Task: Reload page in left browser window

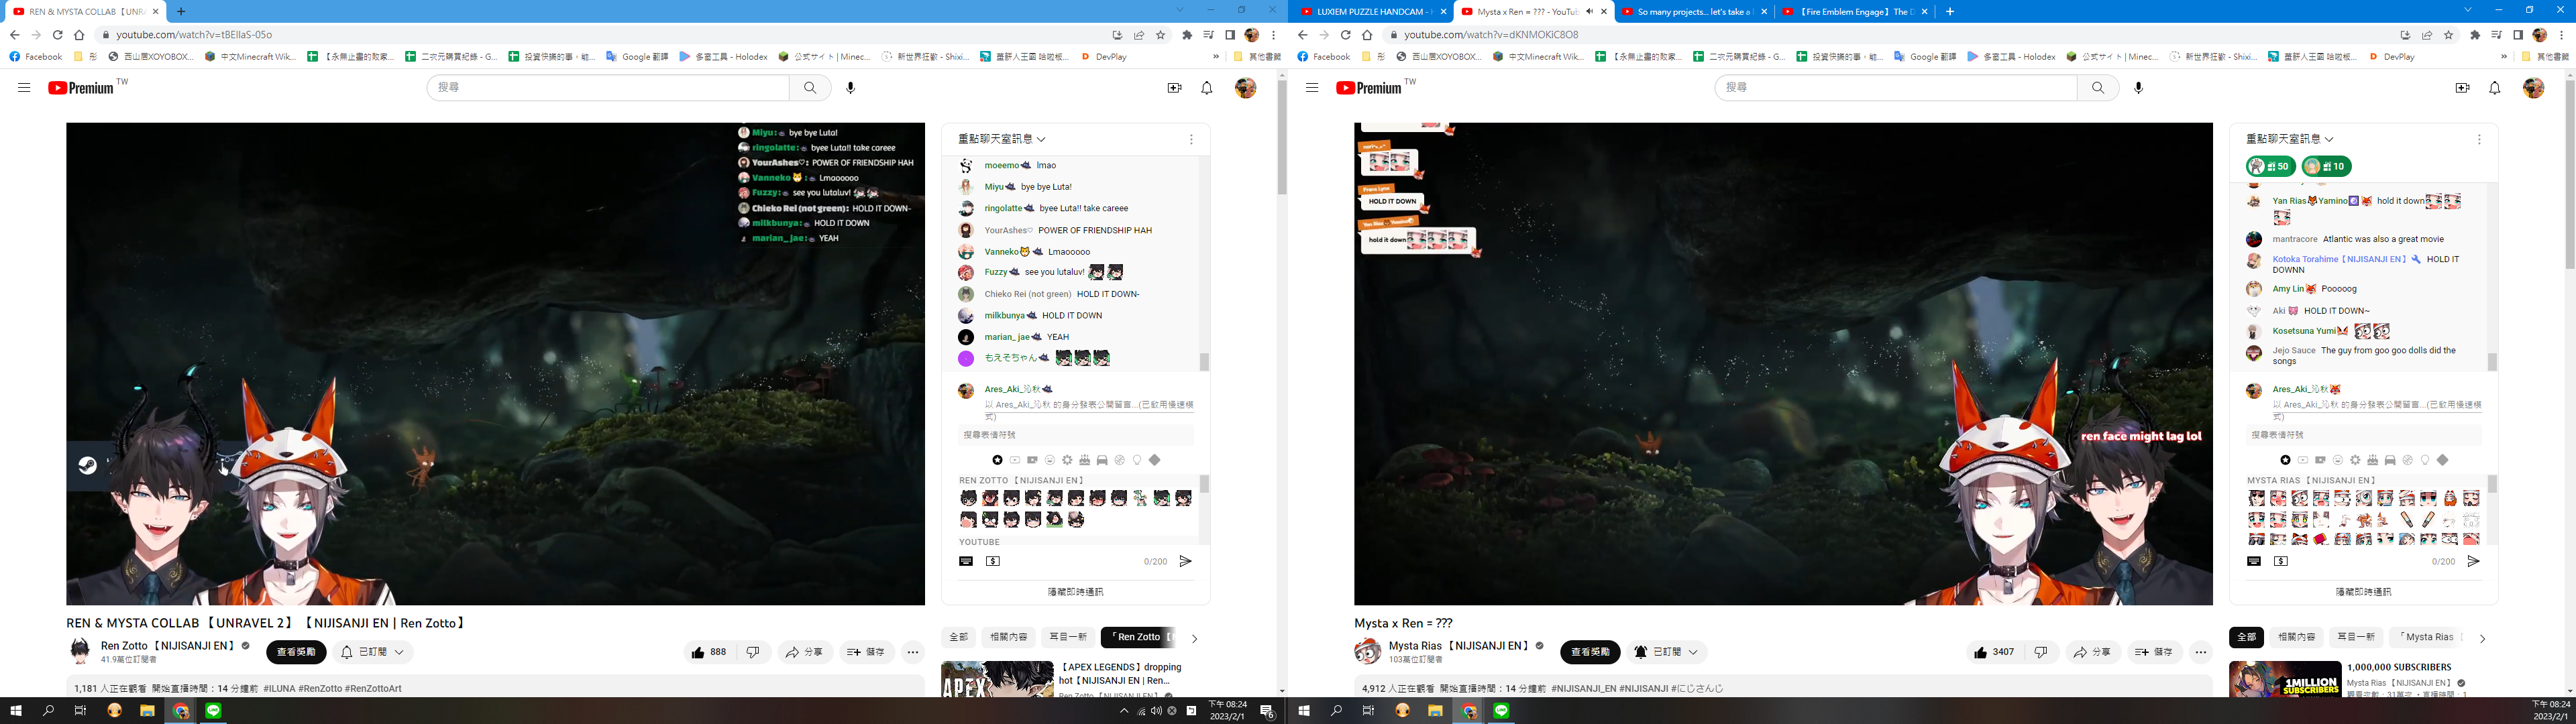Action: click(x=57, y=35)
